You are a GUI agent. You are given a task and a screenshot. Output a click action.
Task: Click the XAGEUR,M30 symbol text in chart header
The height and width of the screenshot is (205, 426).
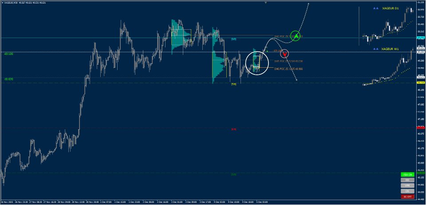pyautogui.click(x=11, y=3)
